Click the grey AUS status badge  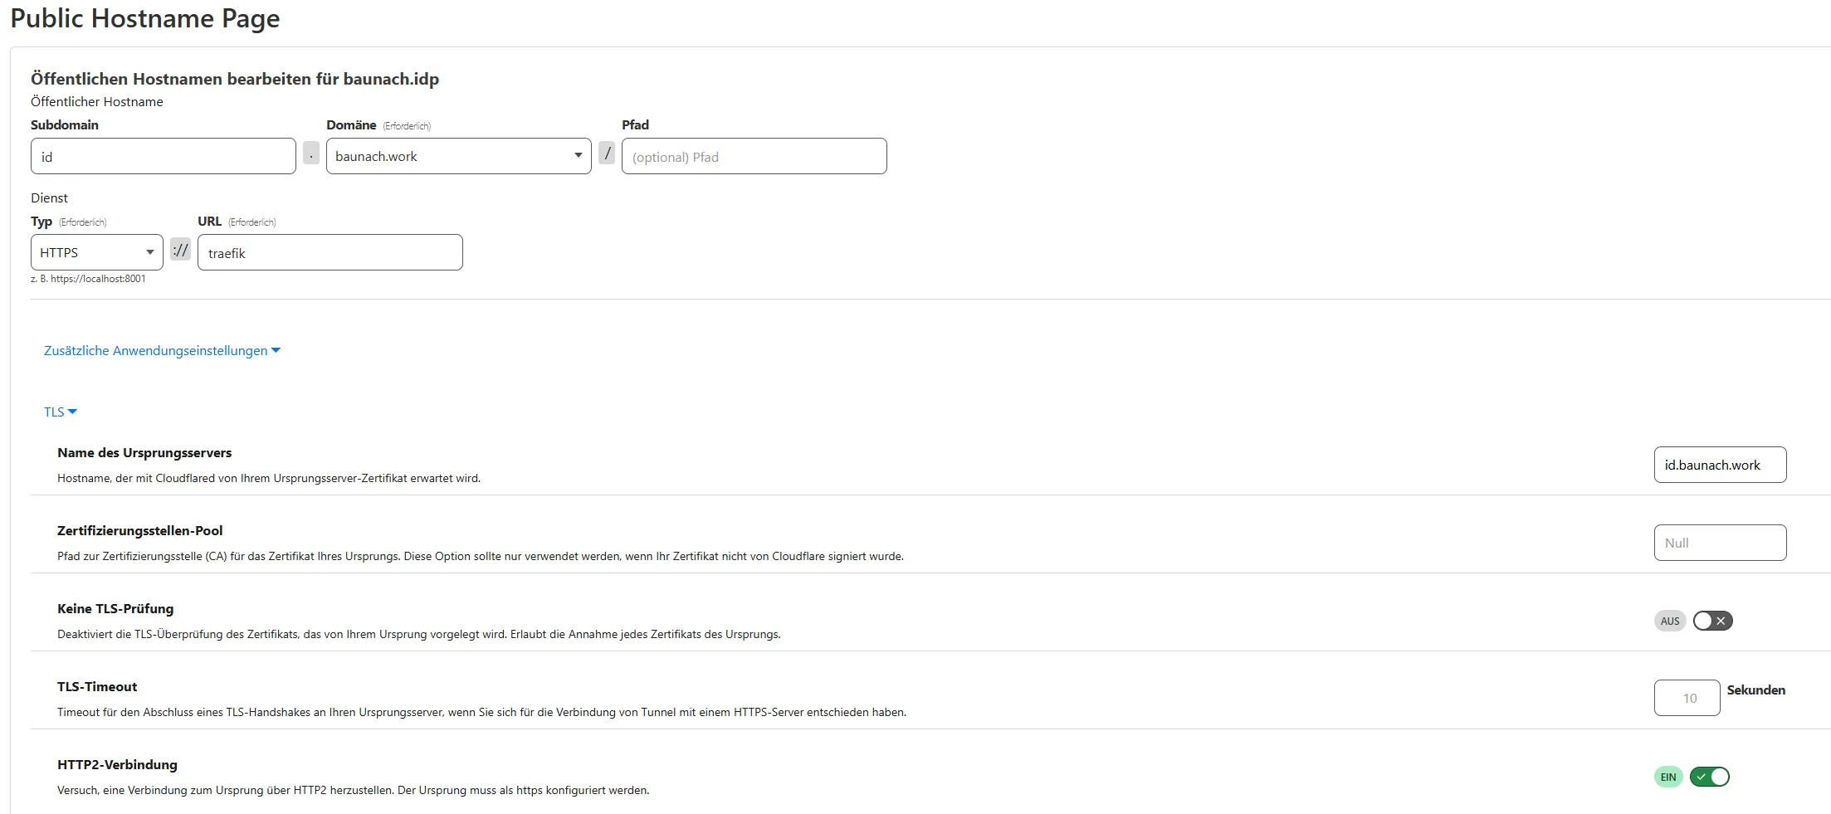(1669, 621)
